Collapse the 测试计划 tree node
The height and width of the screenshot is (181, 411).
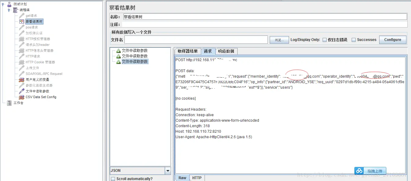pyautogui.click(x=3, y=4)
